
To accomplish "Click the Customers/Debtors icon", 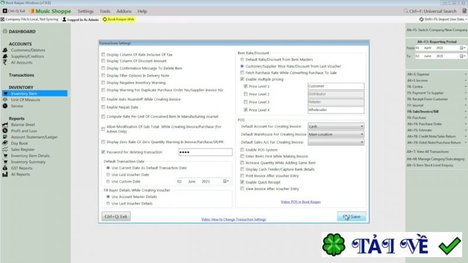I will point(5,50).
